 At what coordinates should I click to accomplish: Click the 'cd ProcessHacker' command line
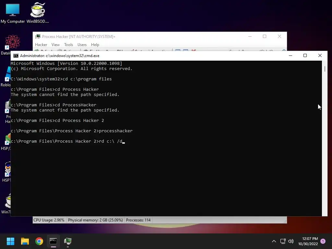pos(53,105)
